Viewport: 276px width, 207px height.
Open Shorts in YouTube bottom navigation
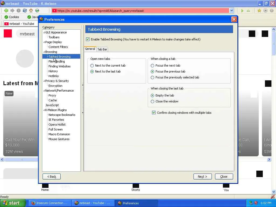pos(136,188)
